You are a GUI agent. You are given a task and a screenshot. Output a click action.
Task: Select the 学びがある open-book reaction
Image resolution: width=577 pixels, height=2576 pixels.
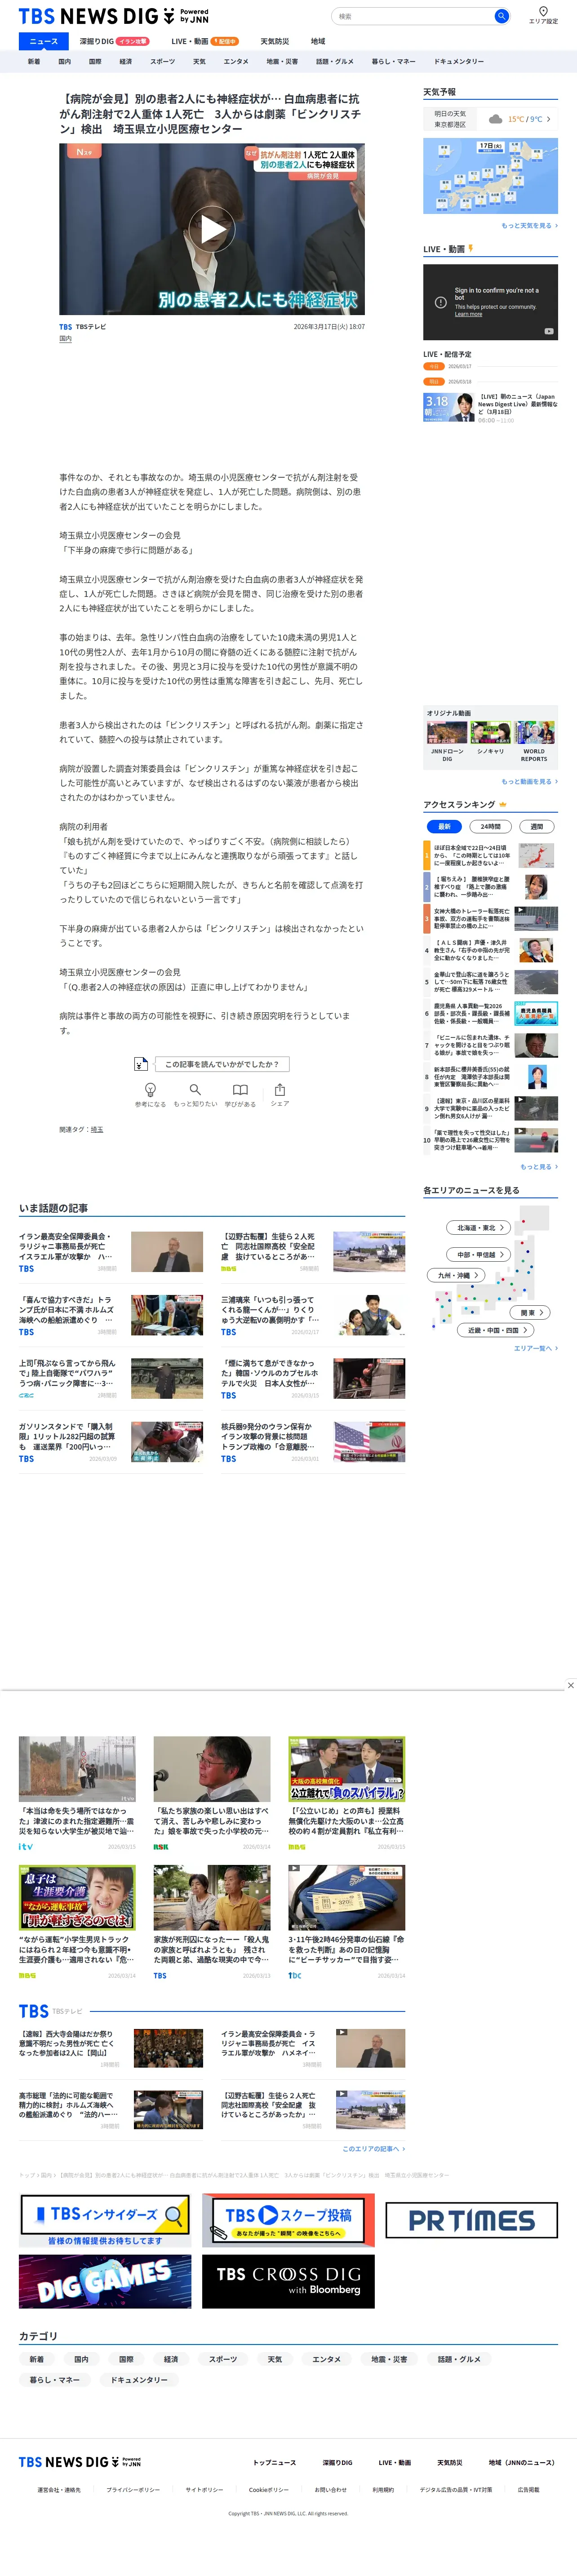pyautogui.click(x=240, y=1094)
